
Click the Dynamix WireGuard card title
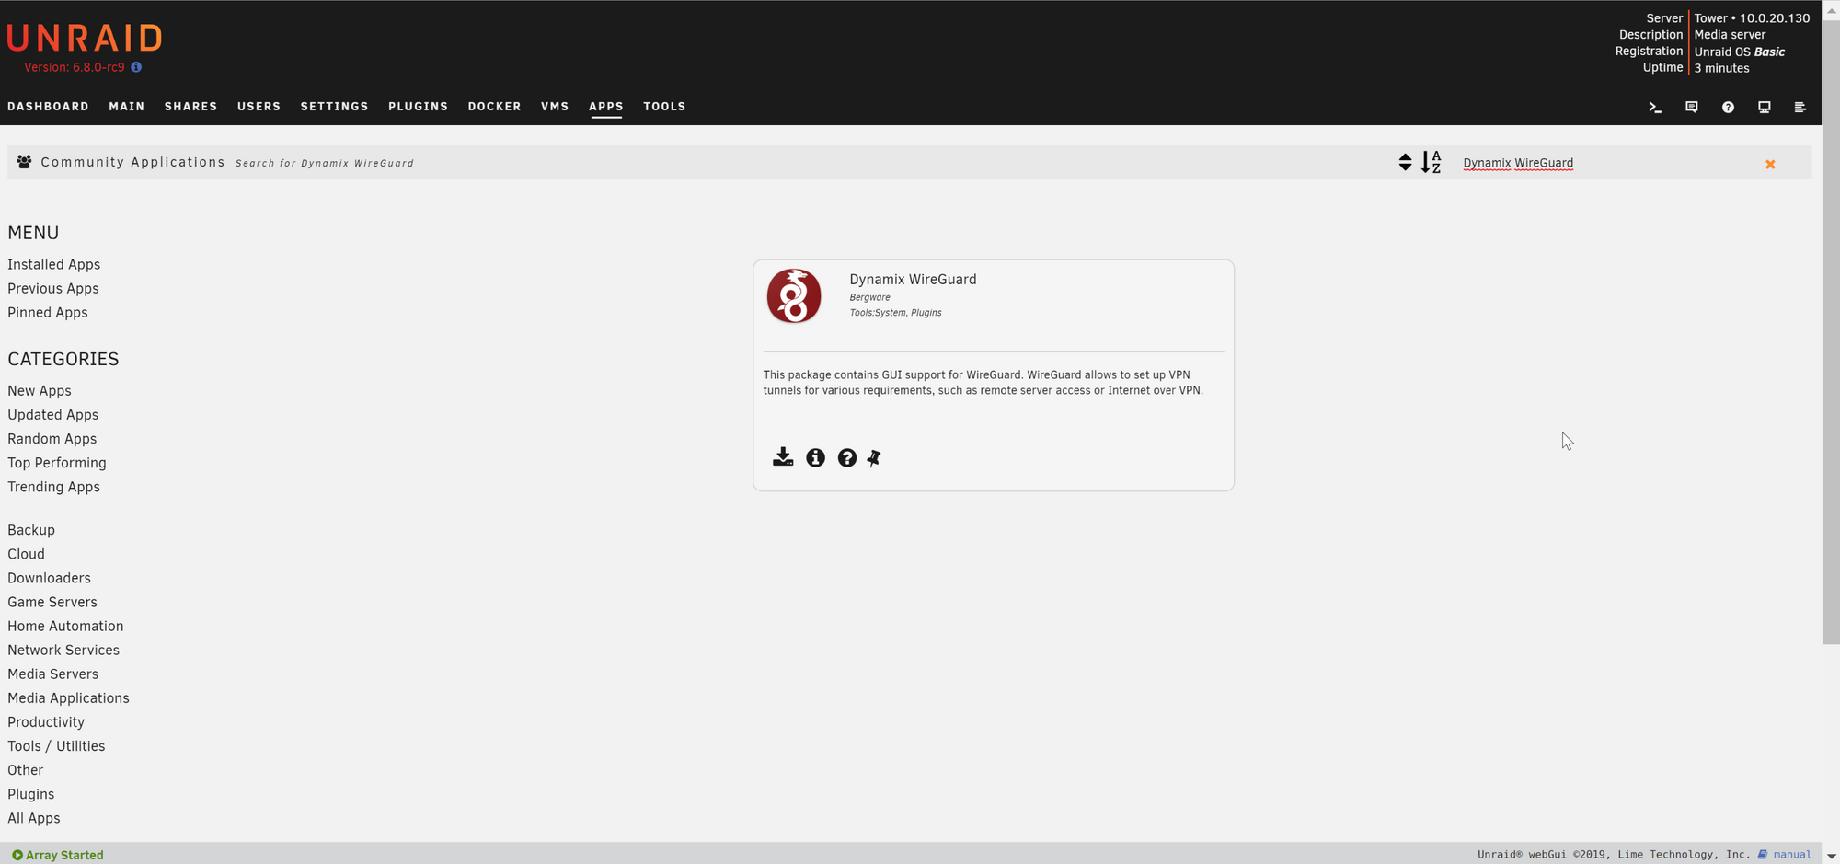coord(913,279)
